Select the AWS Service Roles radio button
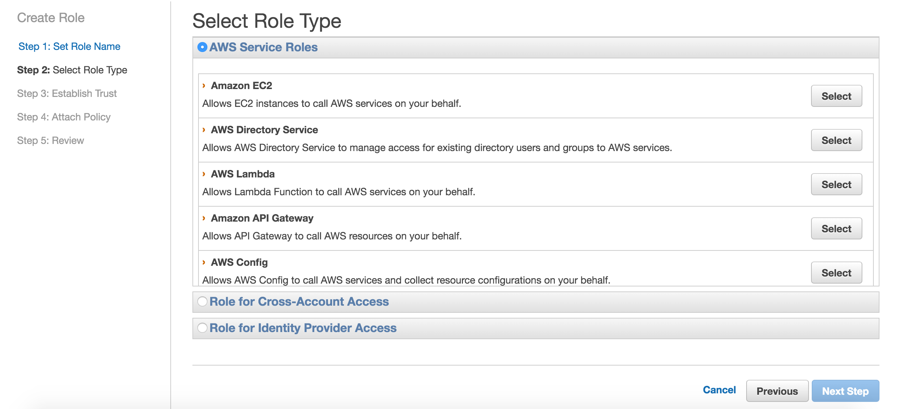The height and width of the screenshot is (409, 898). point(202,47)
